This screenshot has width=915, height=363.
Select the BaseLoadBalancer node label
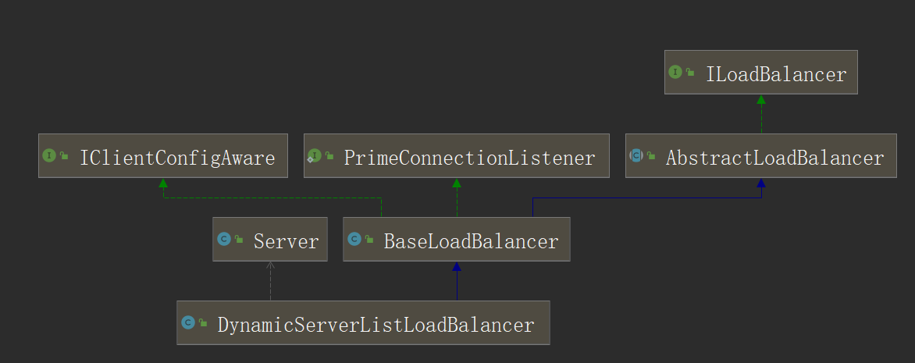[471, 242]
